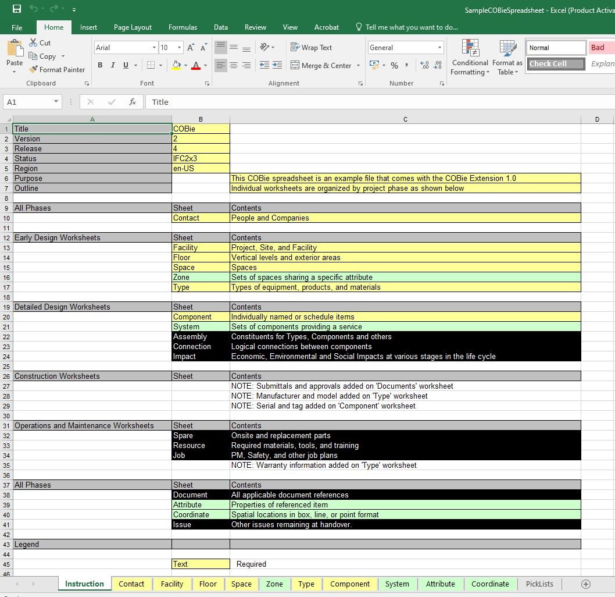Viewport: 615px width, 597px height.
Task: Click the Undo arrow icon
Action: point(34,9)
